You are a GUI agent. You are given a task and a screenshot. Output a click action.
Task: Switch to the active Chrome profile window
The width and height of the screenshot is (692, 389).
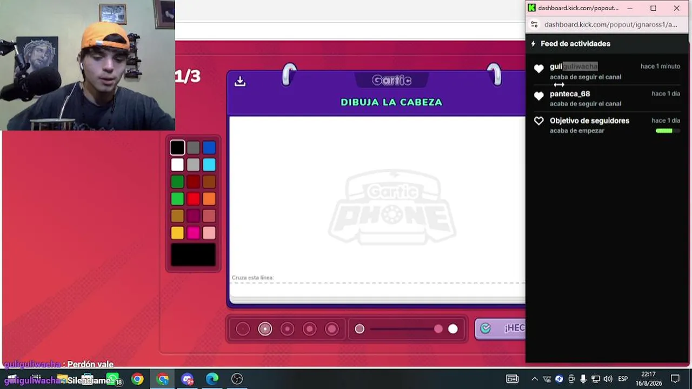pos(163,379)
